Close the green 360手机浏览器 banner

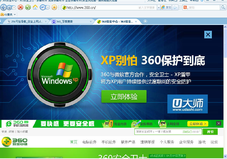pyautogui.click(x=219, y=123)
